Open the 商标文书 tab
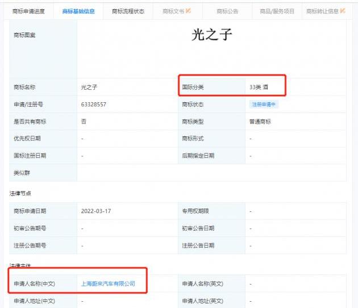358x308 pixels. [x=173, y=11]
